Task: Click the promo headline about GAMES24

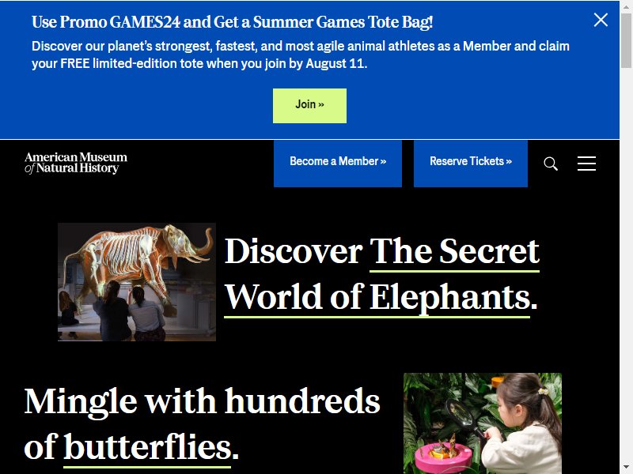Action: pos(232,22)
